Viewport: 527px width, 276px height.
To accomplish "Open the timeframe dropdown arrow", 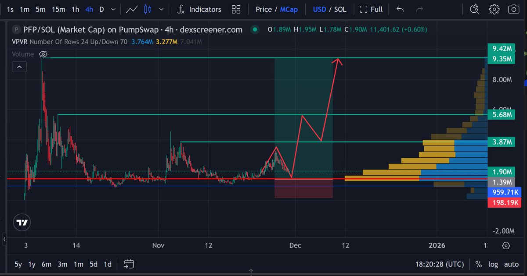I will (114, 9).
